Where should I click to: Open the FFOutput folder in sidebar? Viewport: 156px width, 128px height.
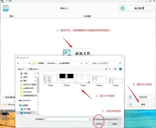point(26,92)
